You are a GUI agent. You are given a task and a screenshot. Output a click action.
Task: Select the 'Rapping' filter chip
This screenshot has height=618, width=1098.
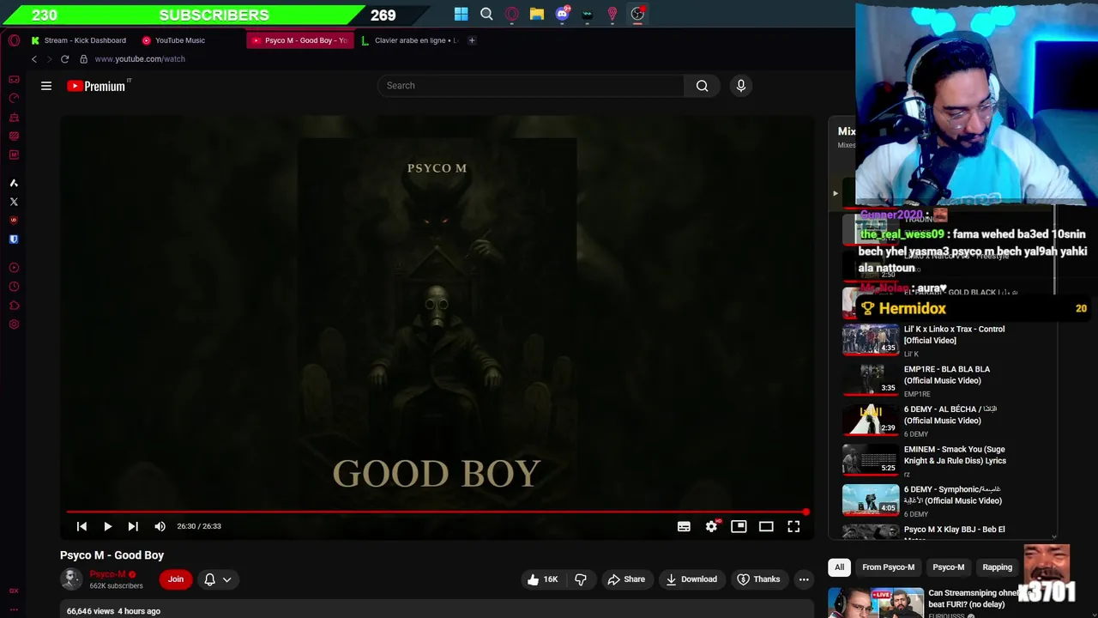(x=997, y=567)
